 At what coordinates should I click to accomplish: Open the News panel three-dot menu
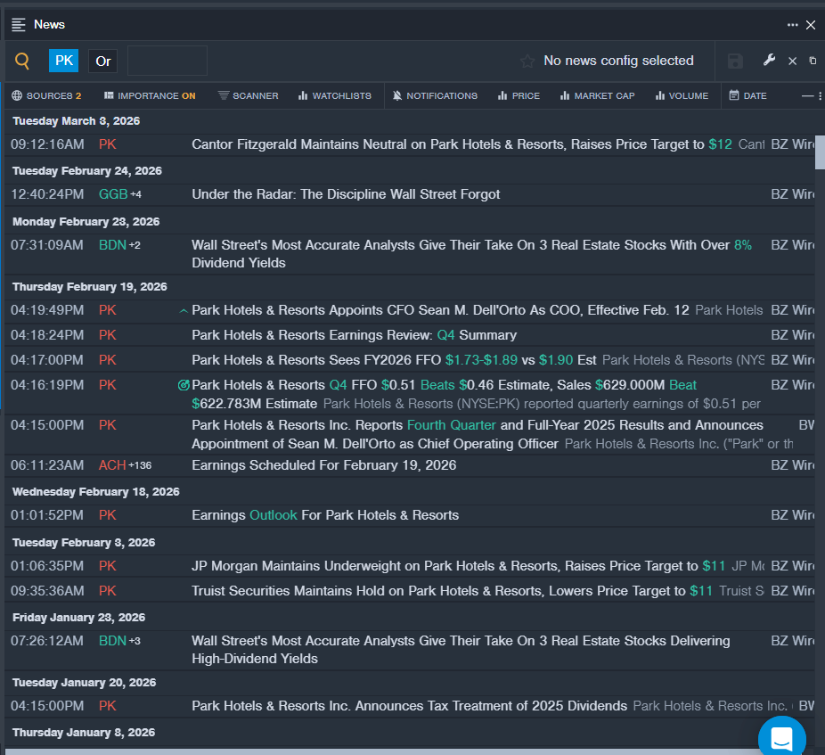[x=792, y=25]
